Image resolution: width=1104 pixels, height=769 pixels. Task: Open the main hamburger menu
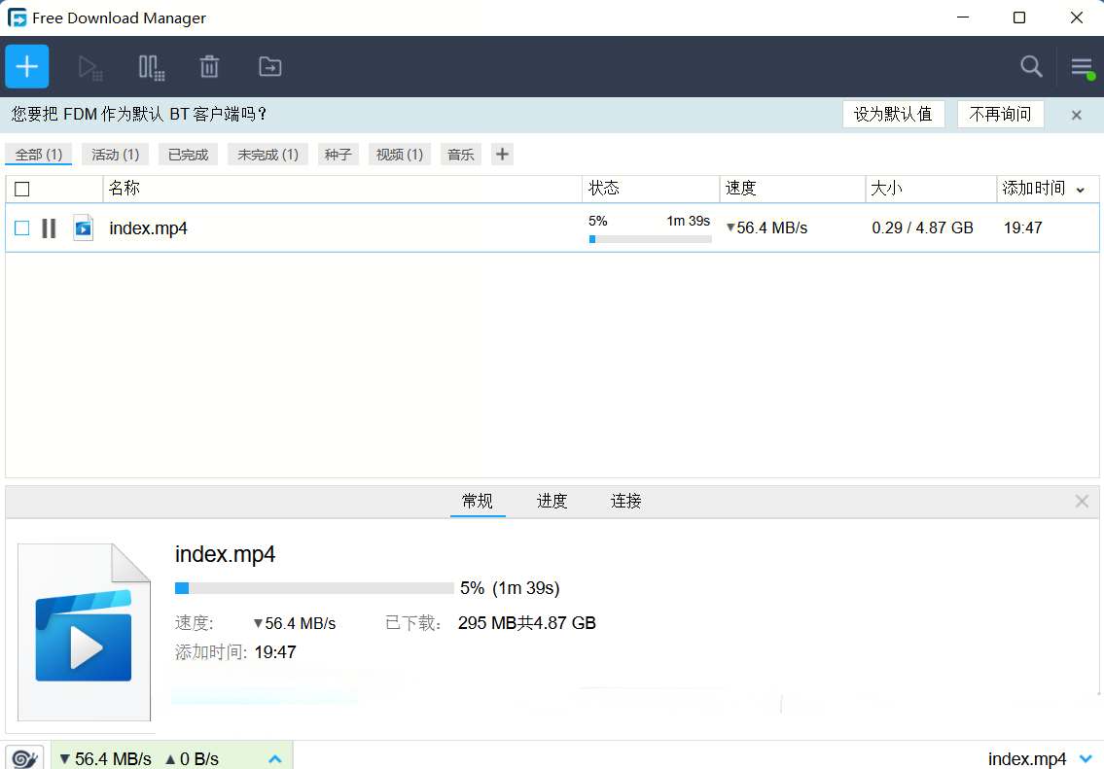point(1083,67)
